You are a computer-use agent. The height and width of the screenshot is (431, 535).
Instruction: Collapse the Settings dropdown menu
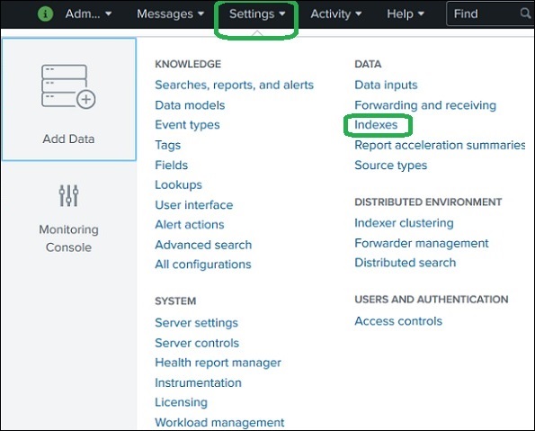(x=257, y=14)
